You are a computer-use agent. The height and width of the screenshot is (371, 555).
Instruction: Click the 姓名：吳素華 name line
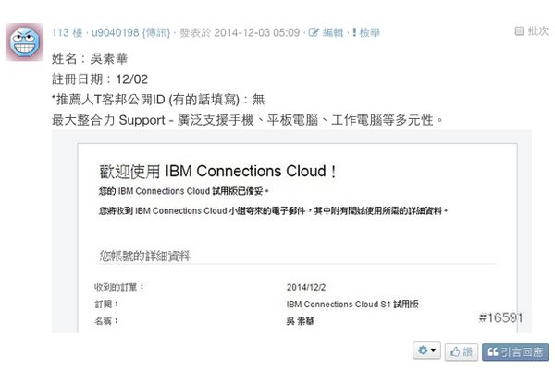[x=82, y=57]
